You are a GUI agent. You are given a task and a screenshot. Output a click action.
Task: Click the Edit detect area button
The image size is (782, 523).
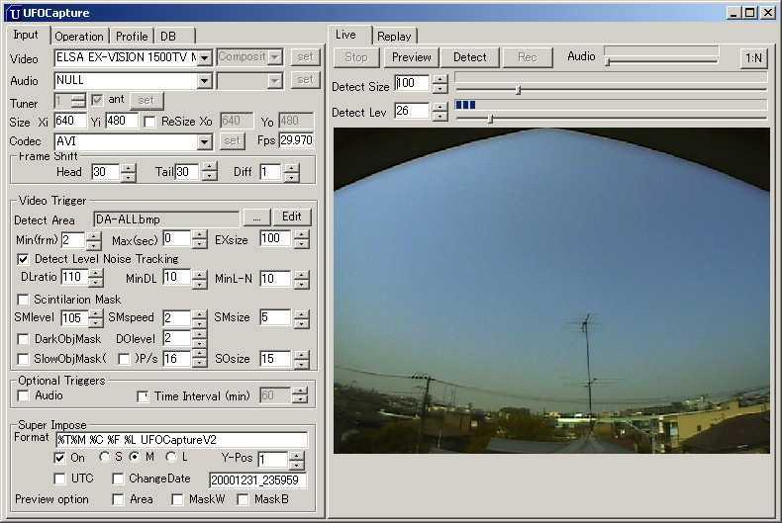click(x=292, y=217)
